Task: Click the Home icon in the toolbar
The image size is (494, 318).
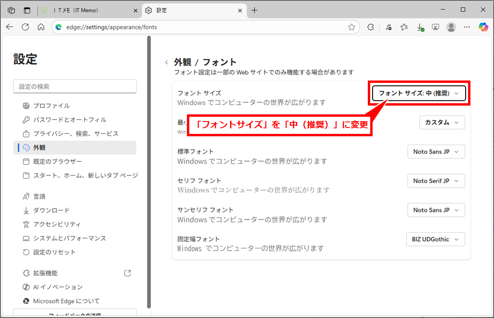Action: 41,27
